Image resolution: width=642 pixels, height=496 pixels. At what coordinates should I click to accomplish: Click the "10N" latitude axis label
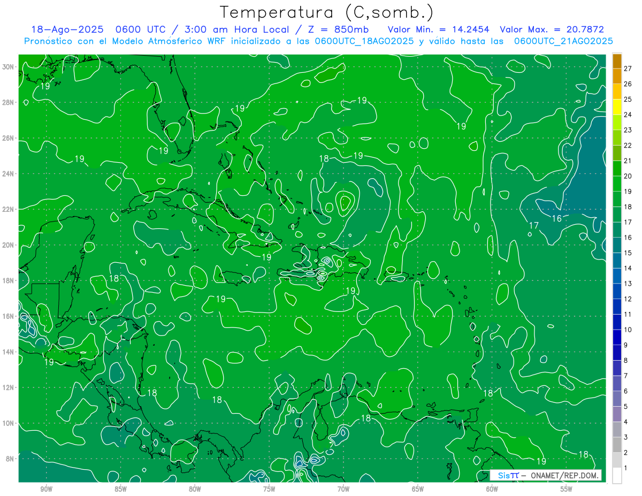9,423
